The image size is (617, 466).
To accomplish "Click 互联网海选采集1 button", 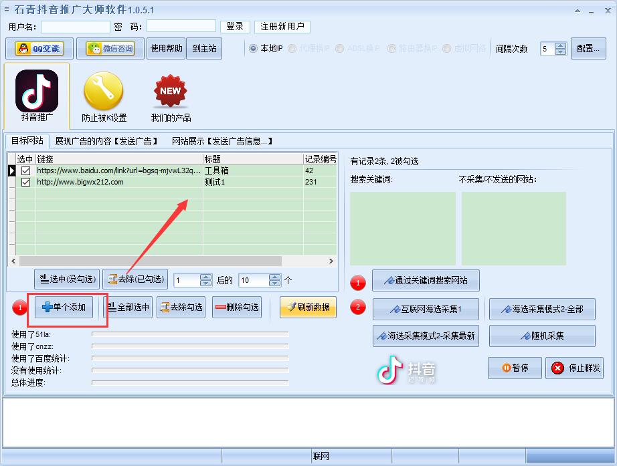I will (426, 309).
